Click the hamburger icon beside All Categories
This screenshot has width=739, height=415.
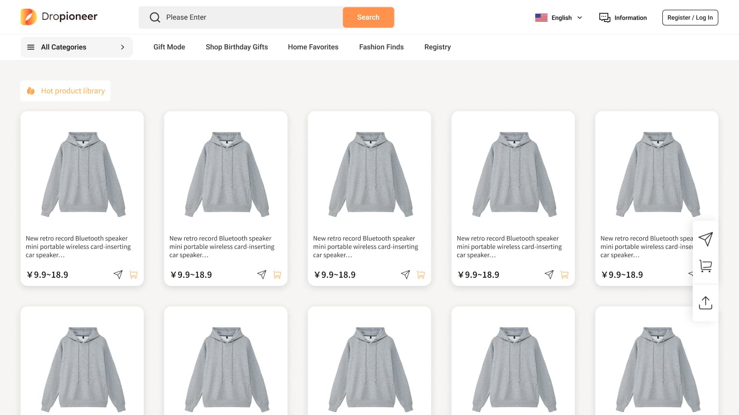(x=31, y=47)
